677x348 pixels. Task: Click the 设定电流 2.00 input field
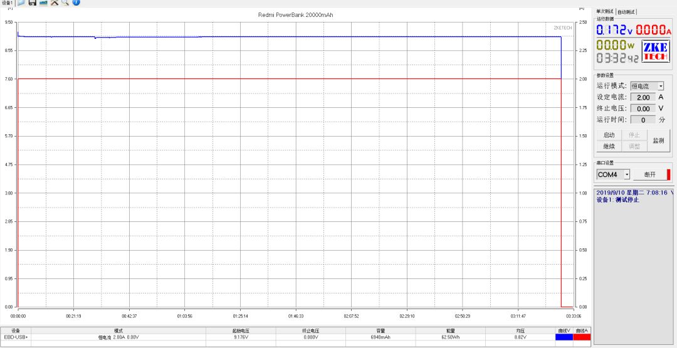(643, 97)
